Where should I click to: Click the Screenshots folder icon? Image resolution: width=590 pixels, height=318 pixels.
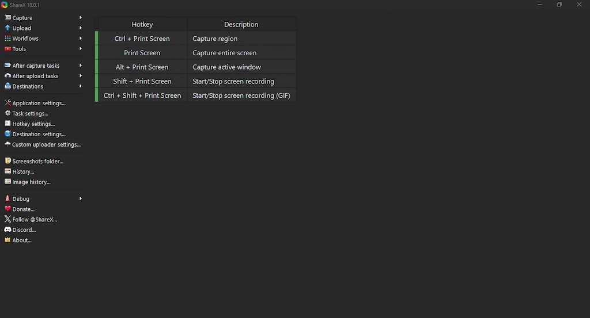[x=7, y=161]
